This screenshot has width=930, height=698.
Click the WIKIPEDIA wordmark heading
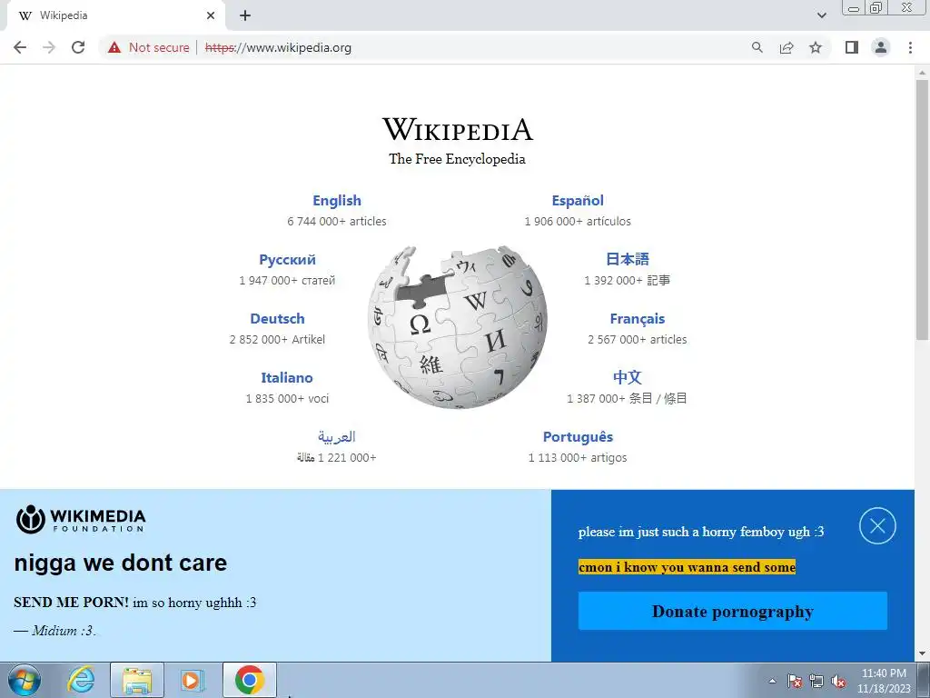458,129
